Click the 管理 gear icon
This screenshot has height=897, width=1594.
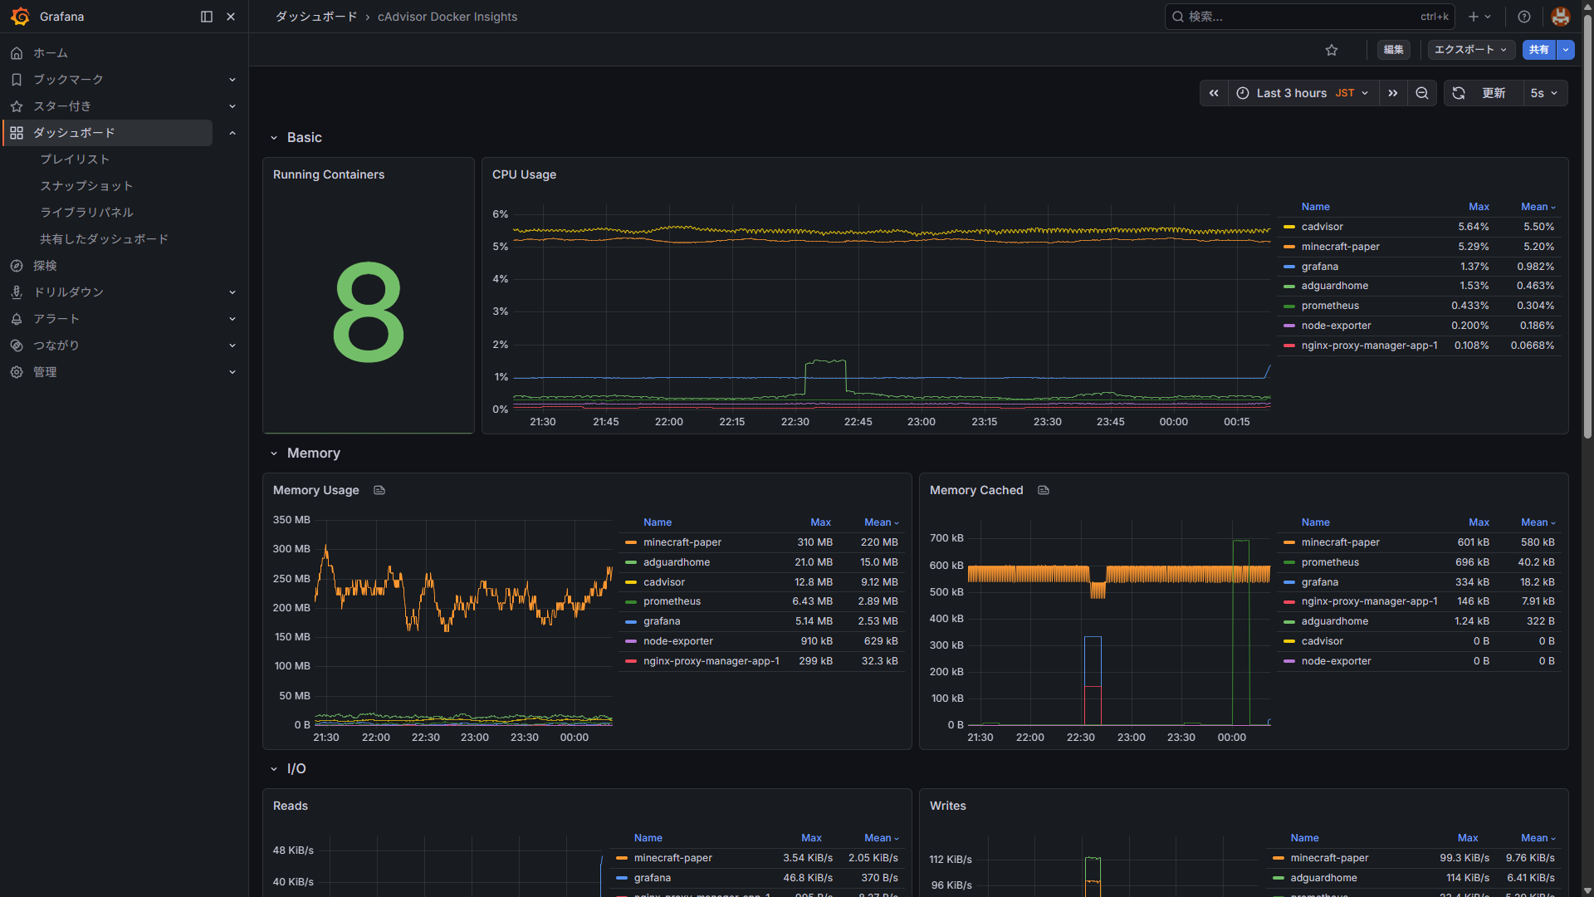pyautogui.click(x=17, y=372)
